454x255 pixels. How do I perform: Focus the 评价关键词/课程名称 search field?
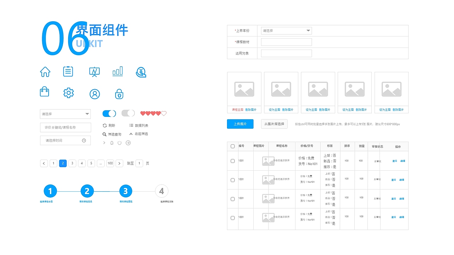tap(66, 127)
